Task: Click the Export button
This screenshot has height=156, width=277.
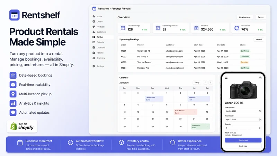Action: 261,17
